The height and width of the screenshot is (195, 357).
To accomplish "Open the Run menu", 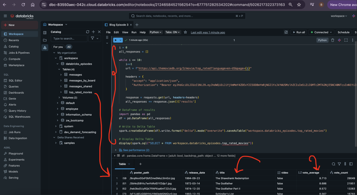I will (134, 32).
